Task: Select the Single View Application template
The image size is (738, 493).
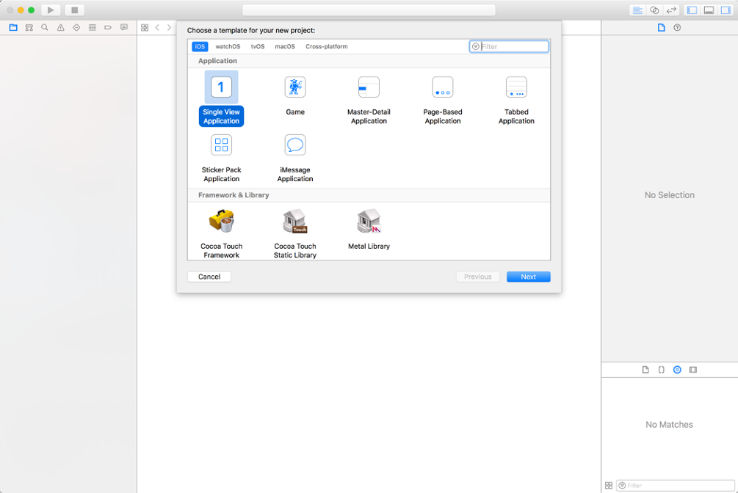Action: click(x=221, y=98)
